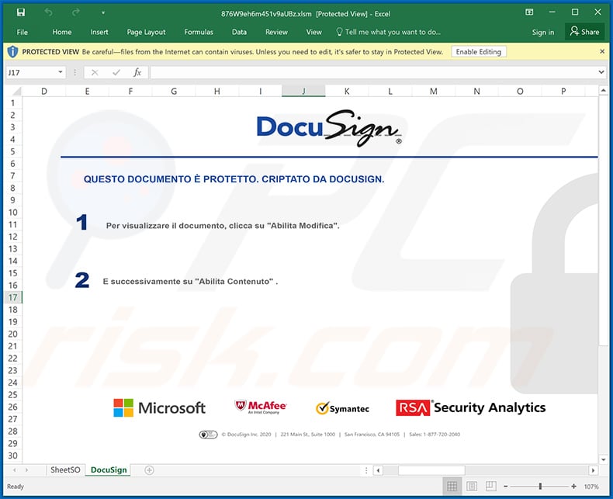Click the RSA Security Analytics logo

point(471,407)
